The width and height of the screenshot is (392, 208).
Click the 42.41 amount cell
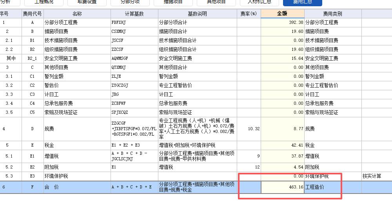tap(283, 145)
